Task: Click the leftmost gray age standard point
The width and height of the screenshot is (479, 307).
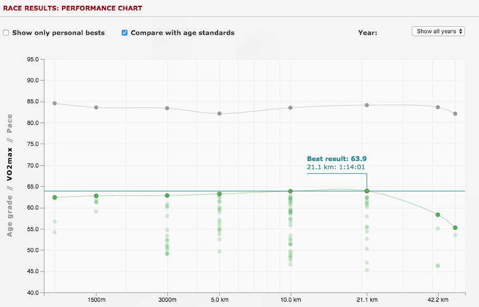Action: [54, 103]
